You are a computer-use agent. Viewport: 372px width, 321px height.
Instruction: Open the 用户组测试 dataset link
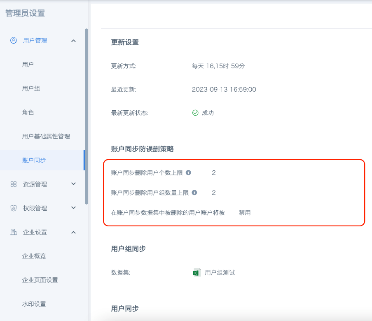click(220, 272)
